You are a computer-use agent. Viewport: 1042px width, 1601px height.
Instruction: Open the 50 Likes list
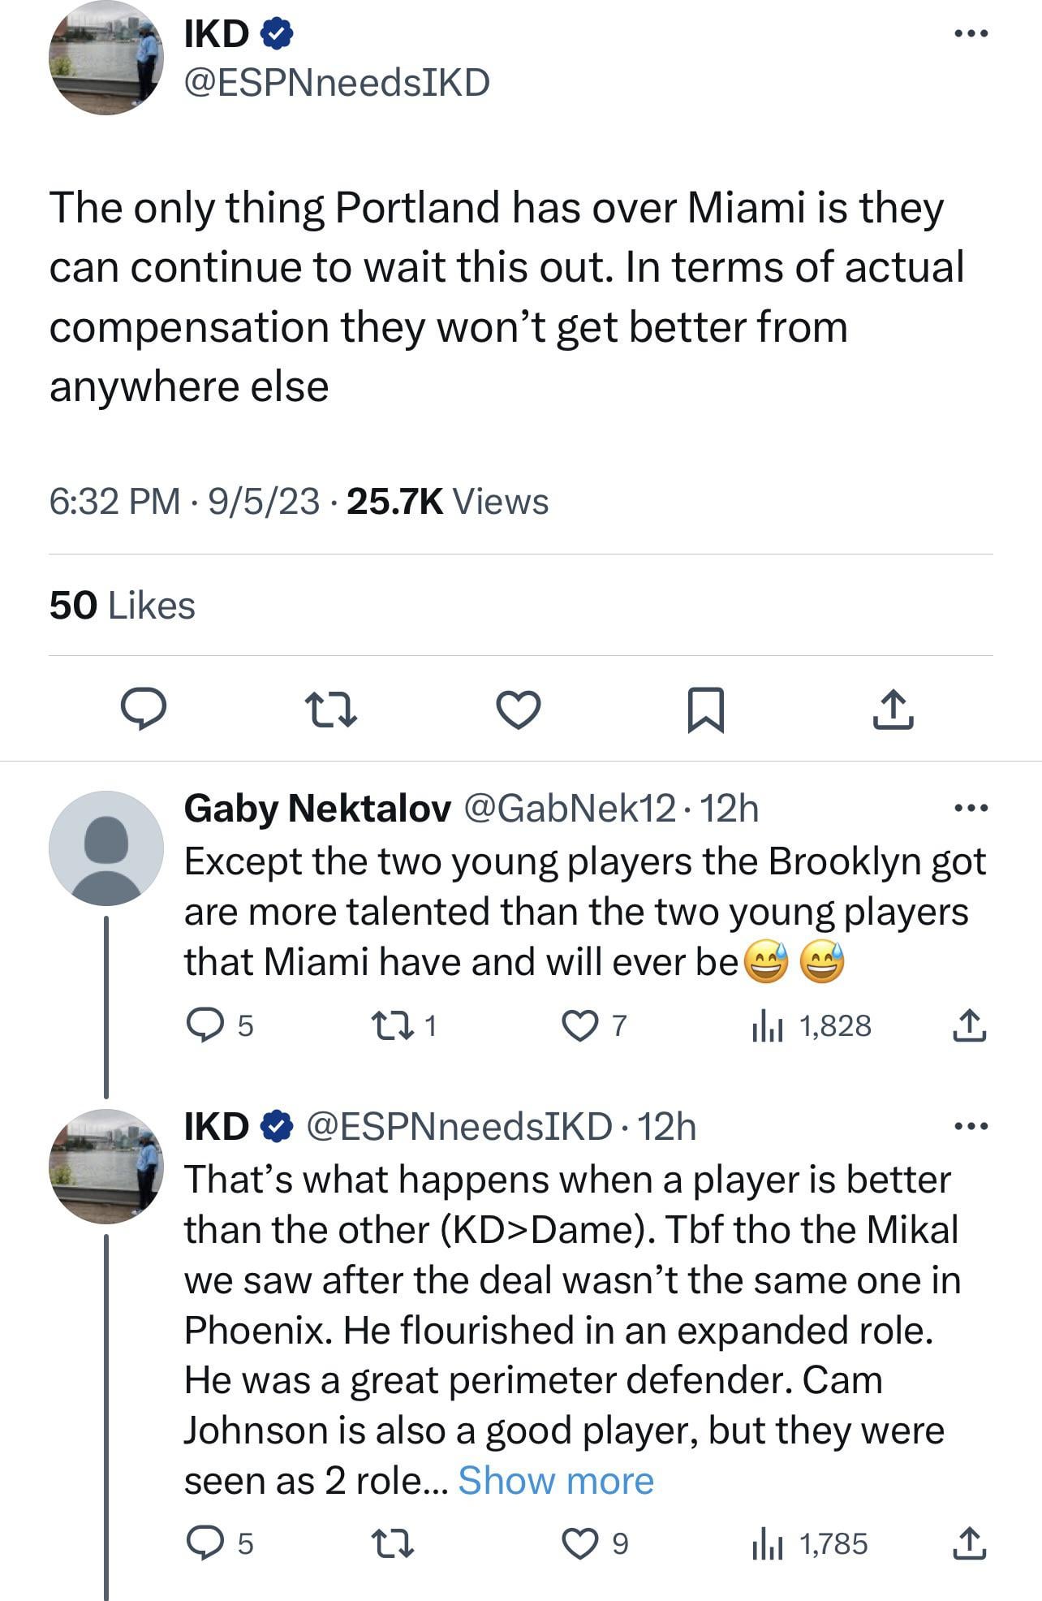click(x=122, y=606)
